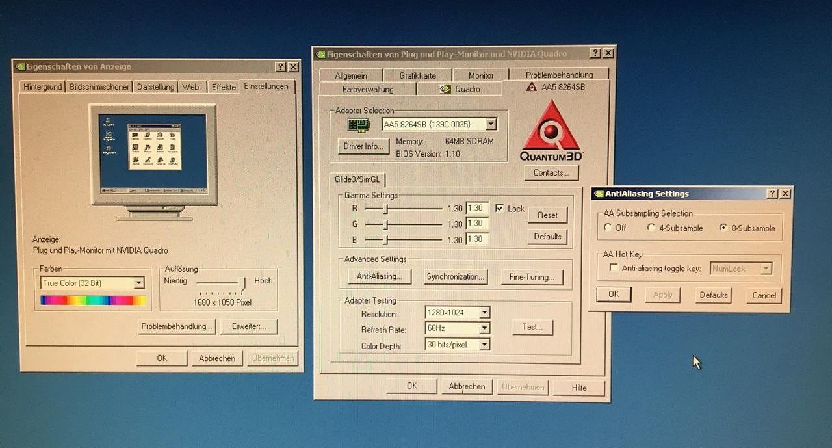Click the Quantum3D logo image
Image resolution: width=832 pixels, height=448 pixels.
[551, 130]
